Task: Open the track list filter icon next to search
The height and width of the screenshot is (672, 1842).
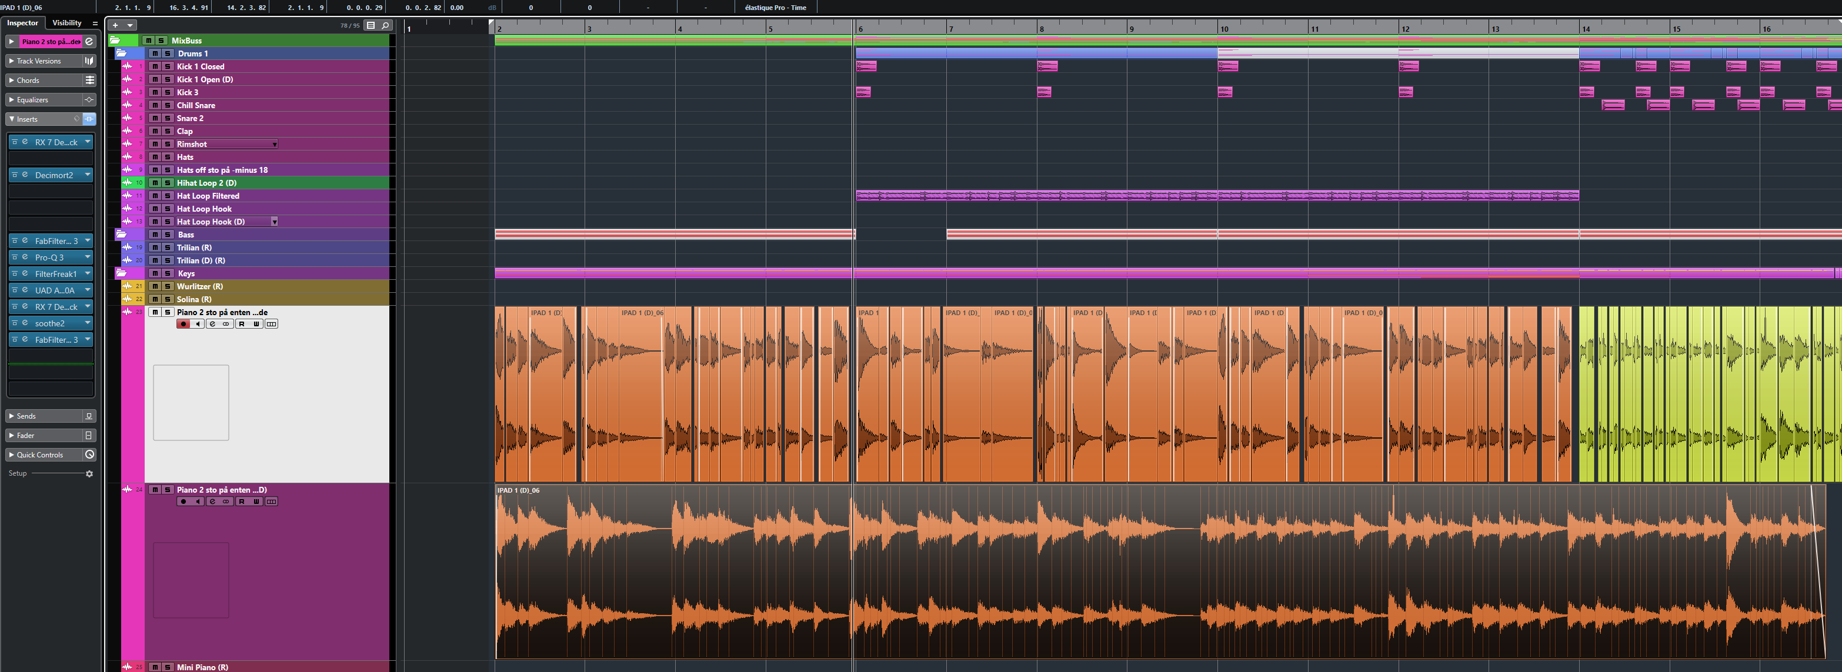Action: (x=371, y=25)
